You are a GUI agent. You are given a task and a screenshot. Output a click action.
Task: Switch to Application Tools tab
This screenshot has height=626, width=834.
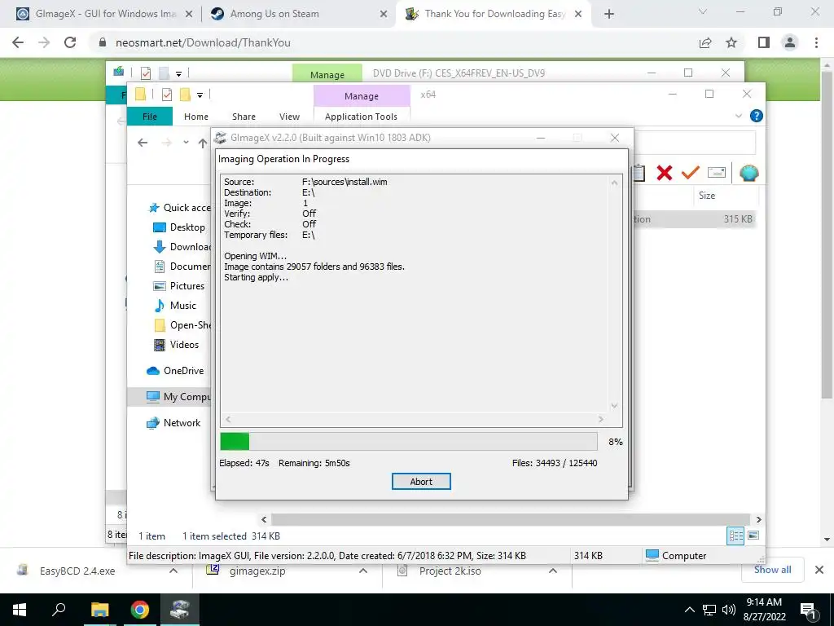pos(361,116)
